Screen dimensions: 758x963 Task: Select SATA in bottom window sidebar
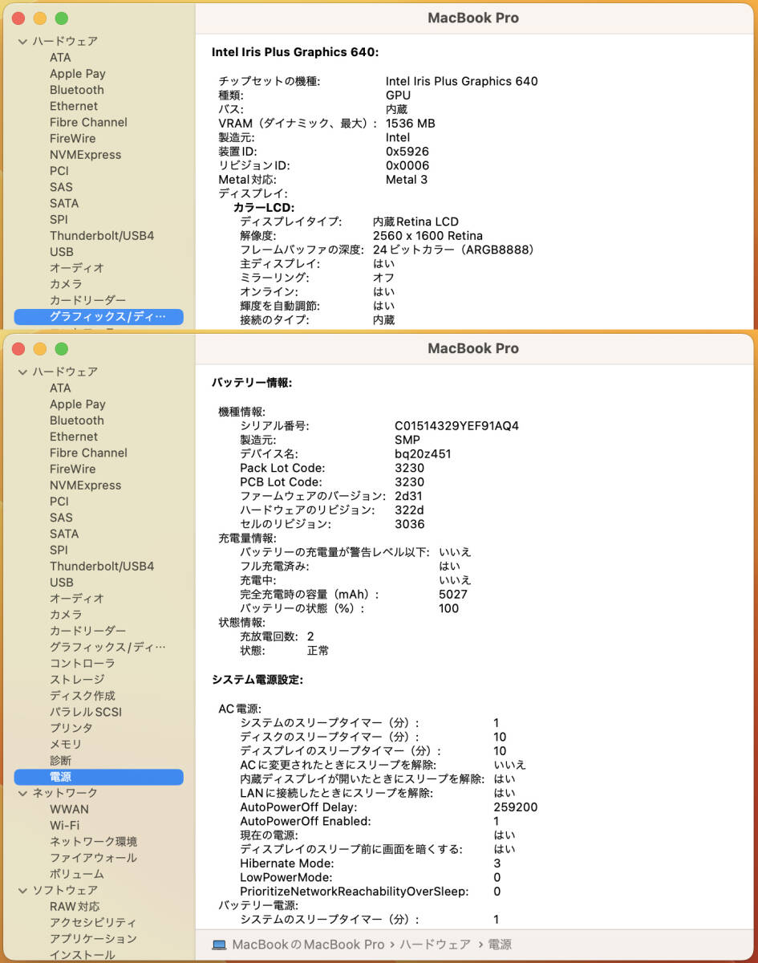[x=64, y=534]
